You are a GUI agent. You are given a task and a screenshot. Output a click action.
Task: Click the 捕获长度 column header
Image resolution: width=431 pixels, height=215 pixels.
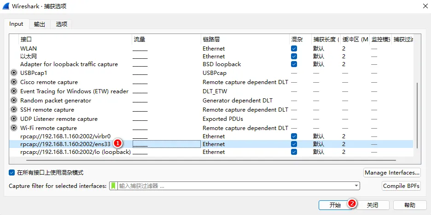click(x=326, y=40)
